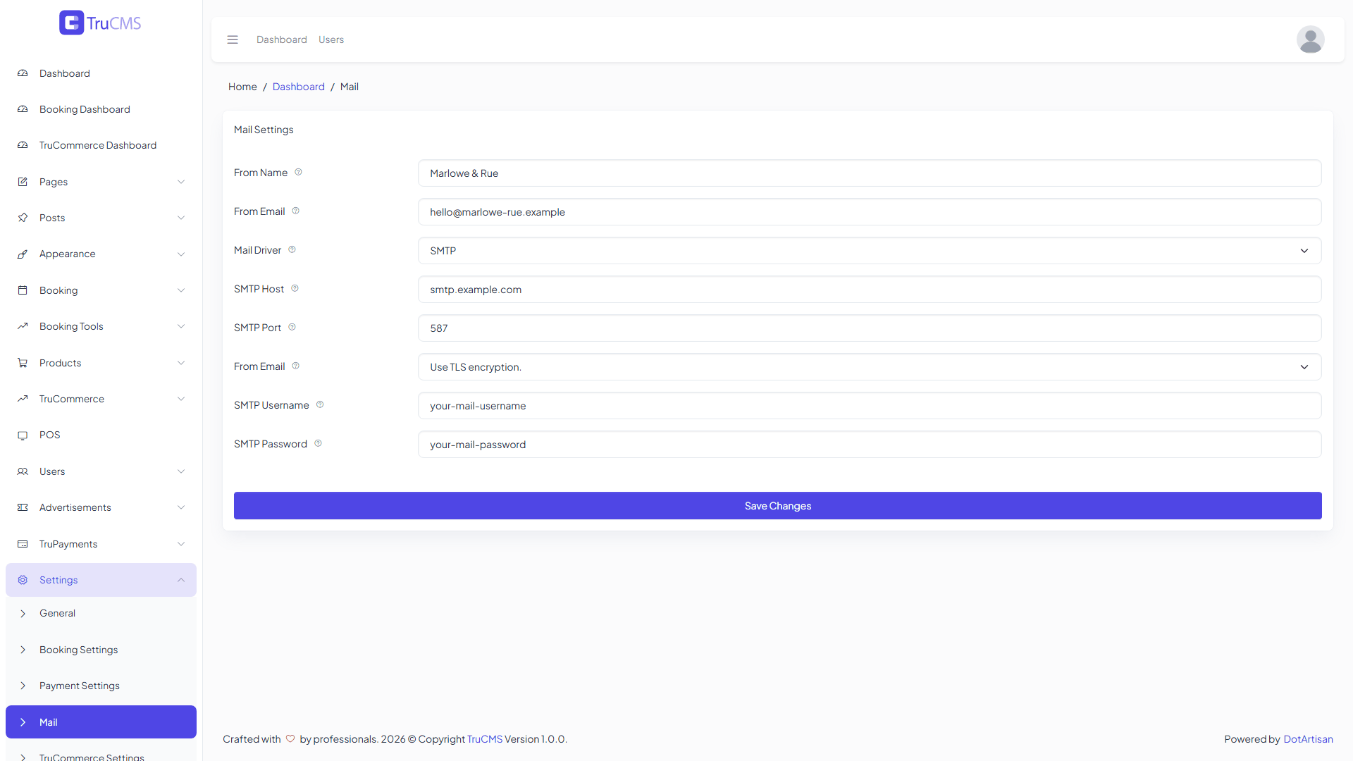Viewport: 1353px width, 761px height.
Task: Collapse the Settings menu chevron
Action: click(x=181, y=580)
